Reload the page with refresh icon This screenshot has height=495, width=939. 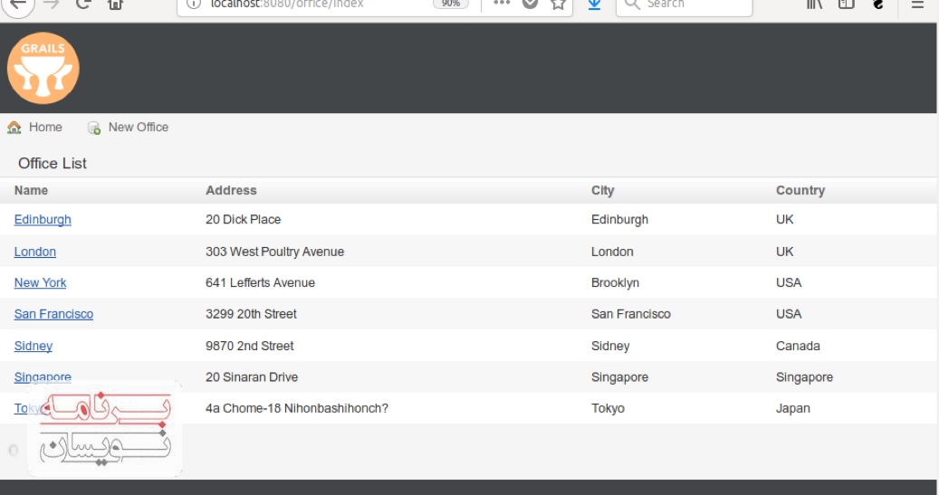(82, 5)
